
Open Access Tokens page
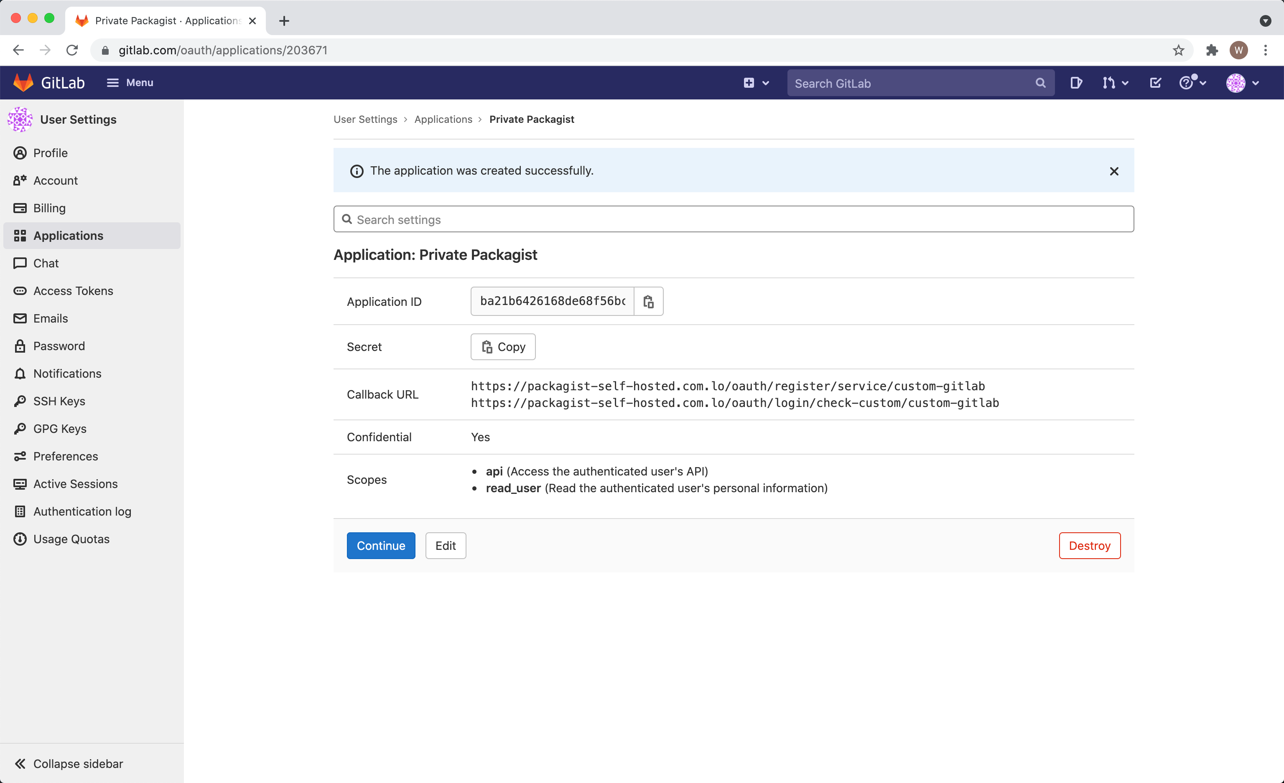click(92, 291)
